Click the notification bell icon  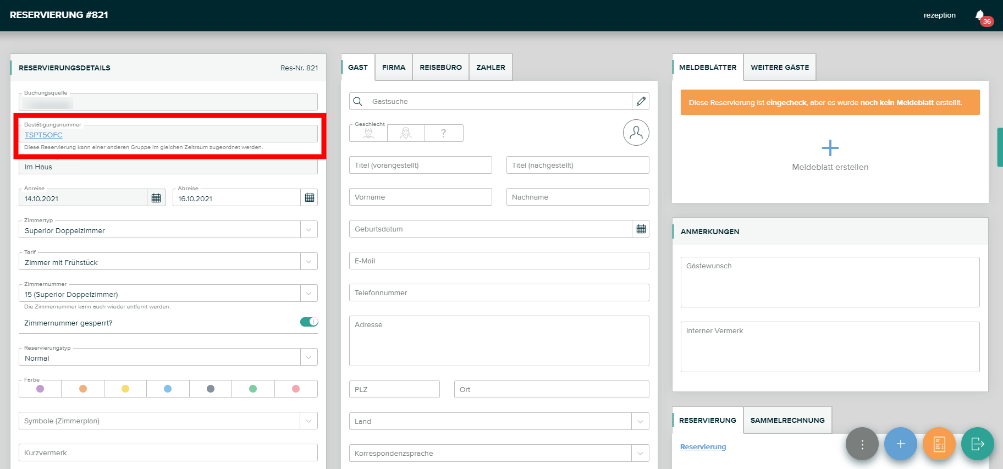[980, 15]
